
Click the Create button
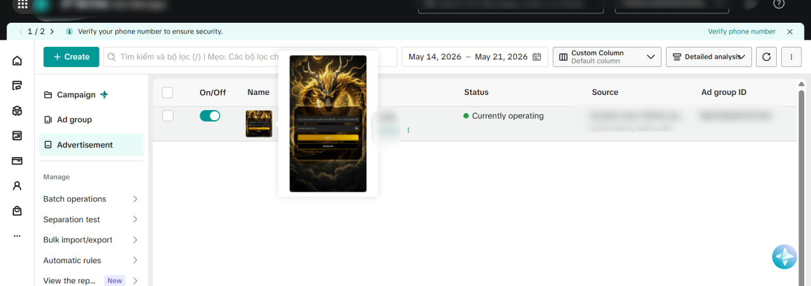71,57
